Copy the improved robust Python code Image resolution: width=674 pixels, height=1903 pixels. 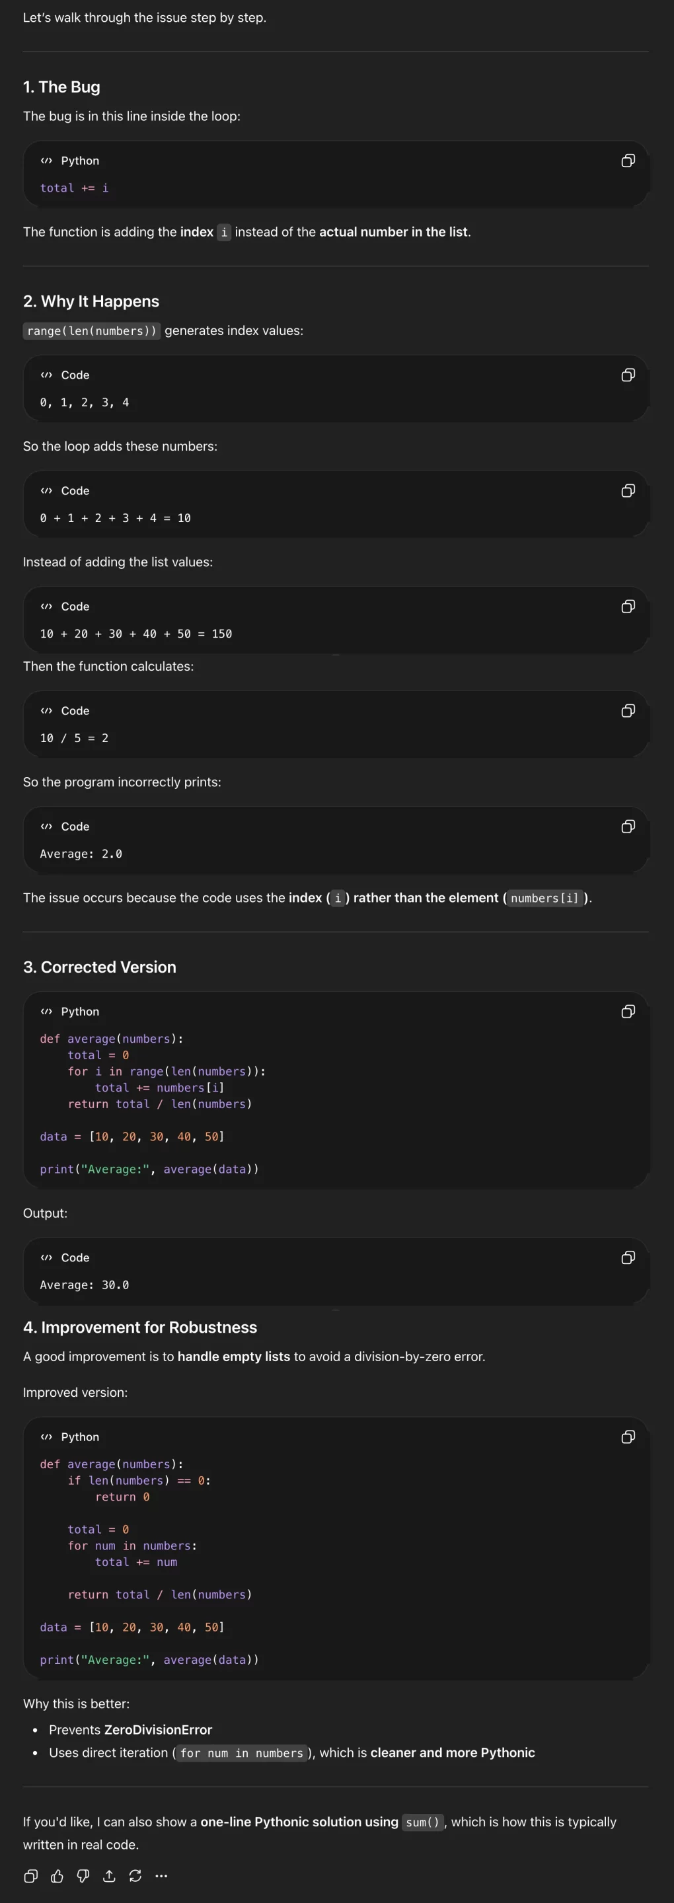click(x=628, y=1437)
